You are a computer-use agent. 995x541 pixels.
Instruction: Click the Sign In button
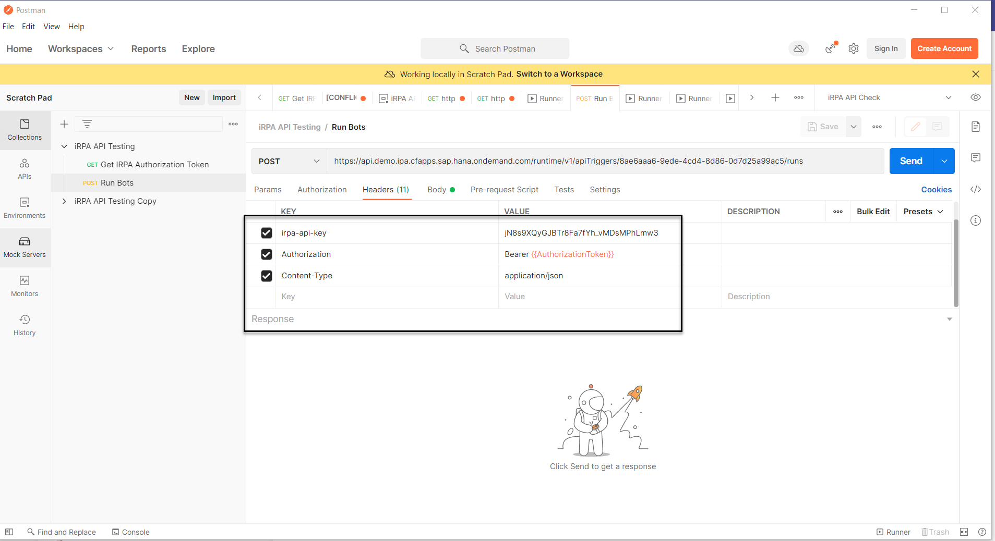pyautogui.click(x=886, y=48)
